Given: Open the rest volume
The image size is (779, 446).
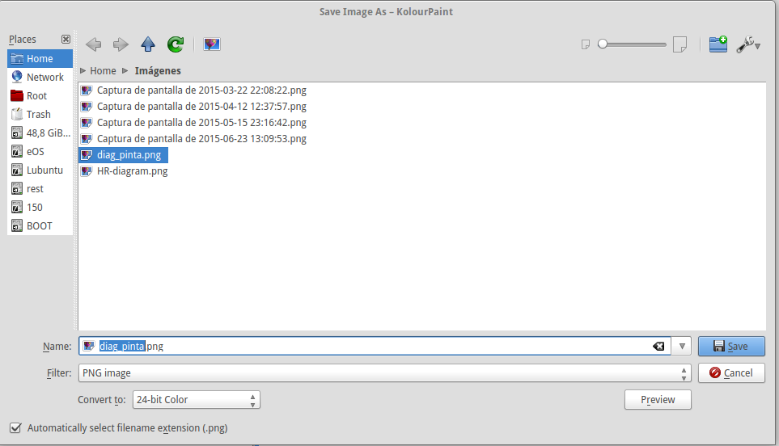Looking at the screenshot, I should pos(40,188).
